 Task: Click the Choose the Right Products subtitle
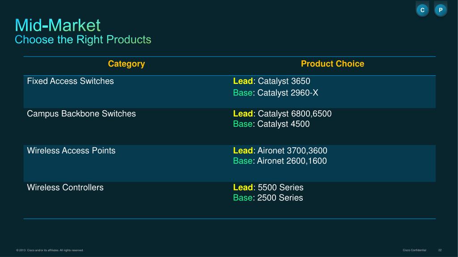[83, 40]
